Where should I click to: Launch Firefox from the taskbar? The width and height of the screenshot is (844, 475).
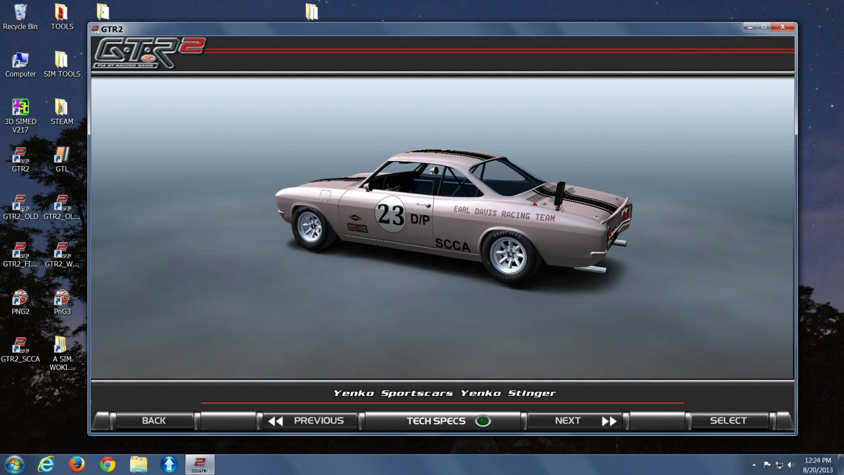76,464
